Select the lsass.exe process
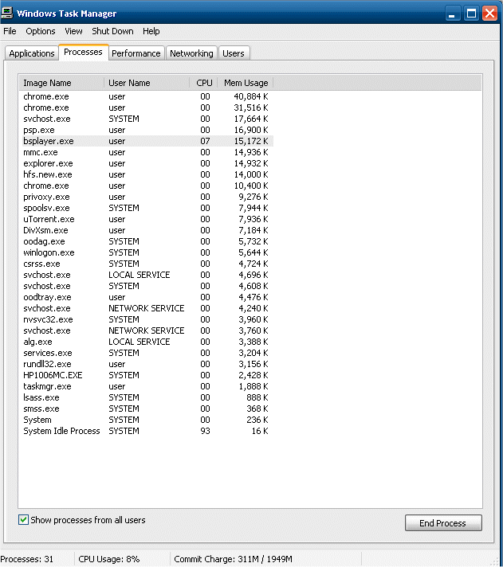The width and height of the screenshot is (503, 567). tap(146, 397)
